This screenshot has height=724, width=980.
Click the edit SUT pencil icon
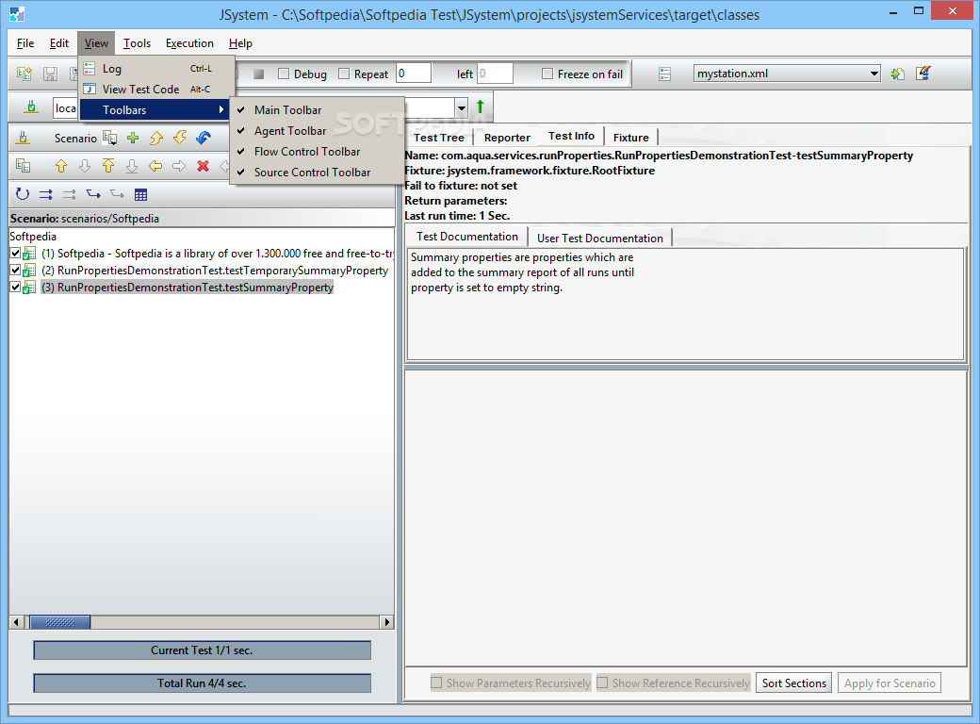[923, 74]
